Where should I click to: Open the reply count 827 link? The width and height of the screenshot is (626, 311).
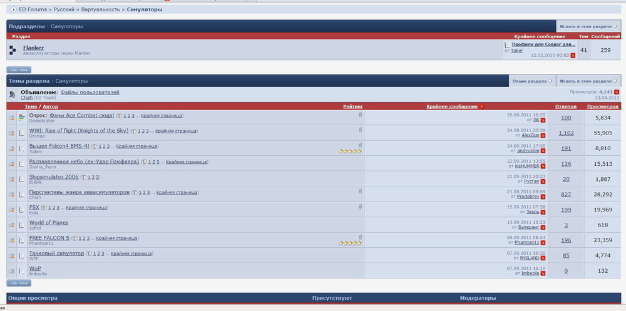click(566, 195)
